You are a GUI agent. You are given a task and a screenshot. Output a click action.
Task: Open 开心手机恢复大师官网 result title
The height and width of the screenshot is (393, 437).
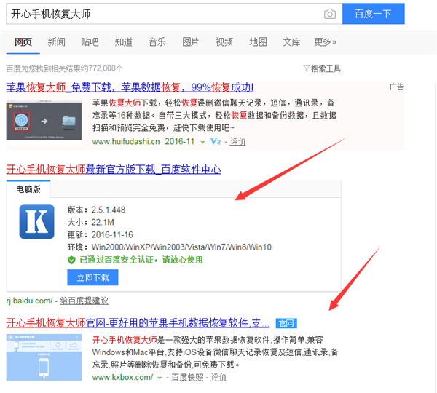click(138, 323)
